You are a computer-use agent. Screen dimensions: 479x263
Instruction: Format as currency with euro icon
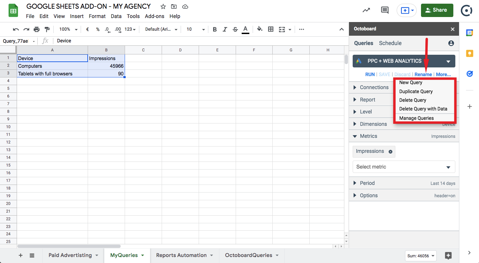87,29
